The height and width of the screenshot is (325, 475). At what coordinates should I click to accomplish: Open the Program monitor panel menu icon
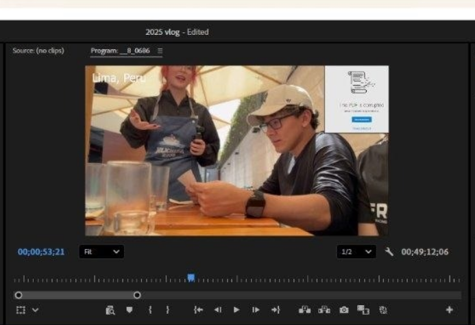(x=160, y=51)
